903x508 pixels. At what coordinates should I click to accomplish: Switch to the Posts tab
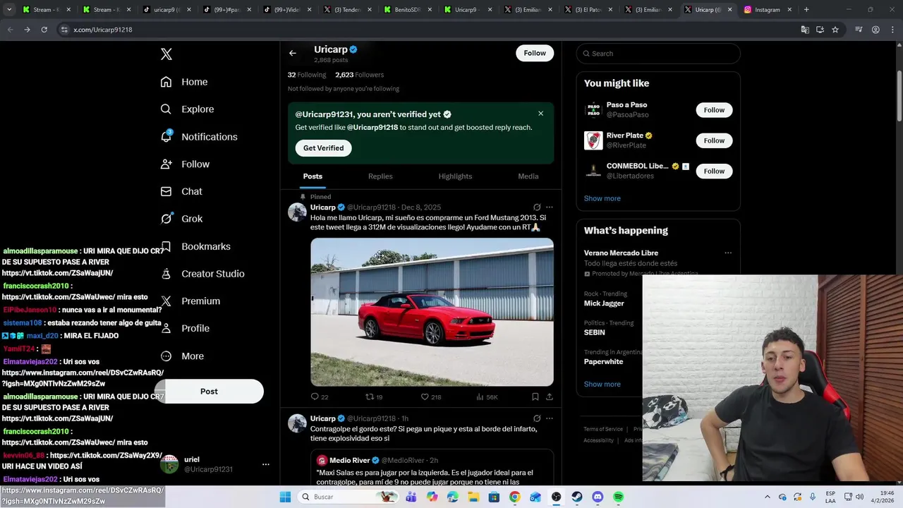313,176
